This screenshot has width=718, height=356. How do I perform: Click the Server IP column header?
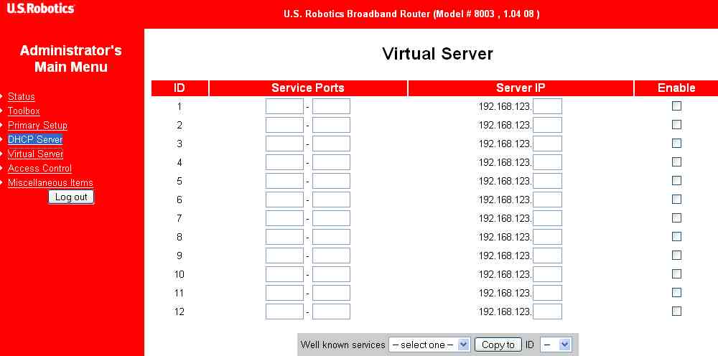[521, 88]
